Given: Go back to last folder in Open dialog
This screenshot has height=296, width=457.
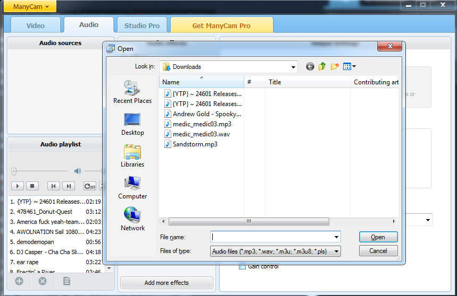Looking at the screenshot, I should [310, 67].
